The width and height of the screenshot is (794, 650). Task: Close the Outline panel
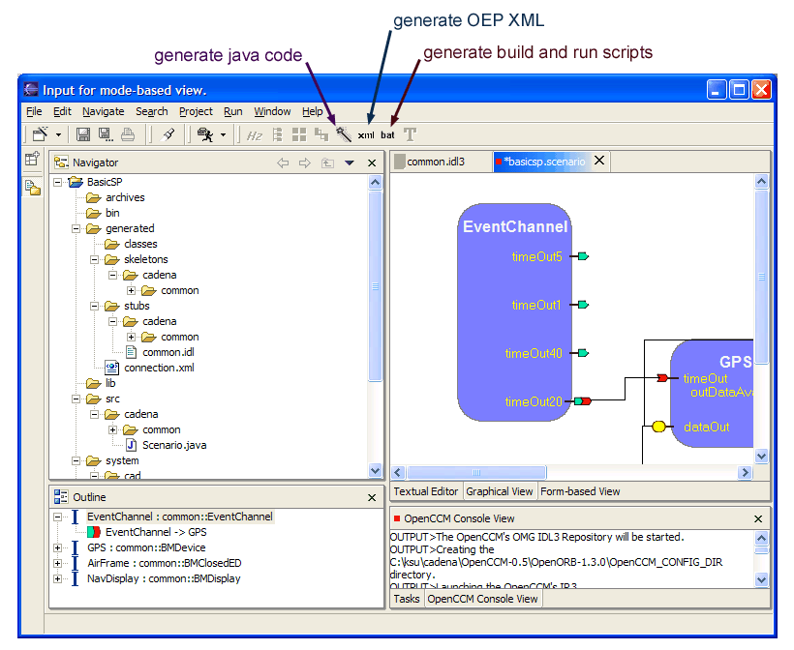coord(372,497)
